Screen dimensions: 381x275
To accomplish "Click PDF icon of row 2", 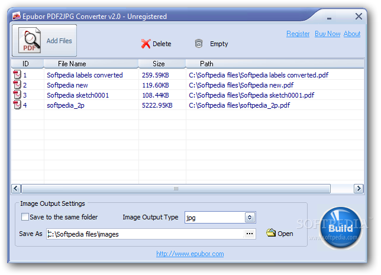I will click(17, 85).
